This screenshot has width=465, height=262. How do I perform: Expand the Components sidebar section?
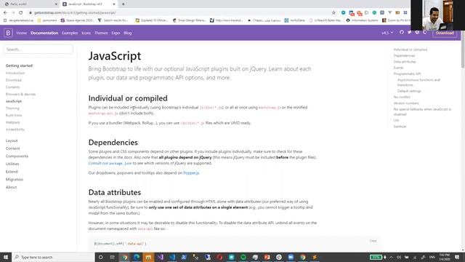[17, 156]
